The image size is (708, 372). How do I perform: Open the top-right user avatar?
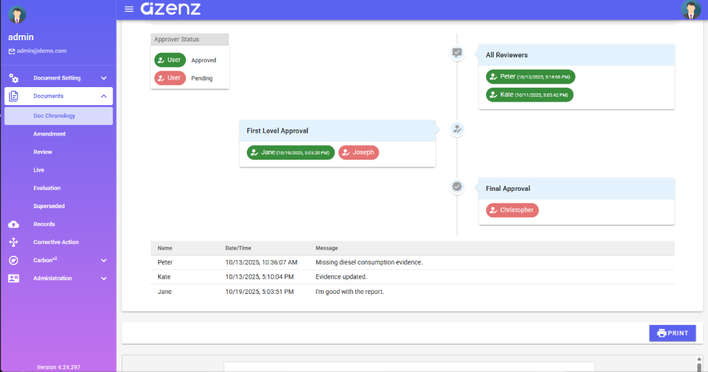point(691,10)
